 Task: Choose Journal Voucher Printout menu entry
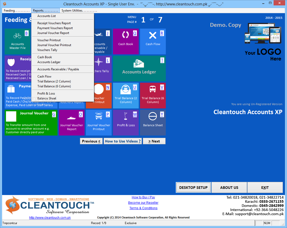63,45
